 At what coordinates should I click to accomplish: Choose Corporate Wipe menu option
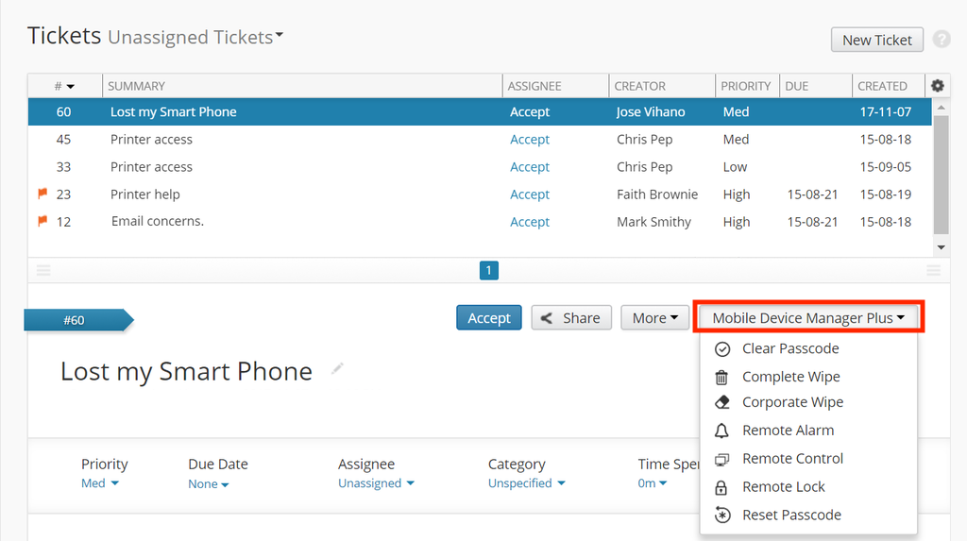[x=792, y=402]
